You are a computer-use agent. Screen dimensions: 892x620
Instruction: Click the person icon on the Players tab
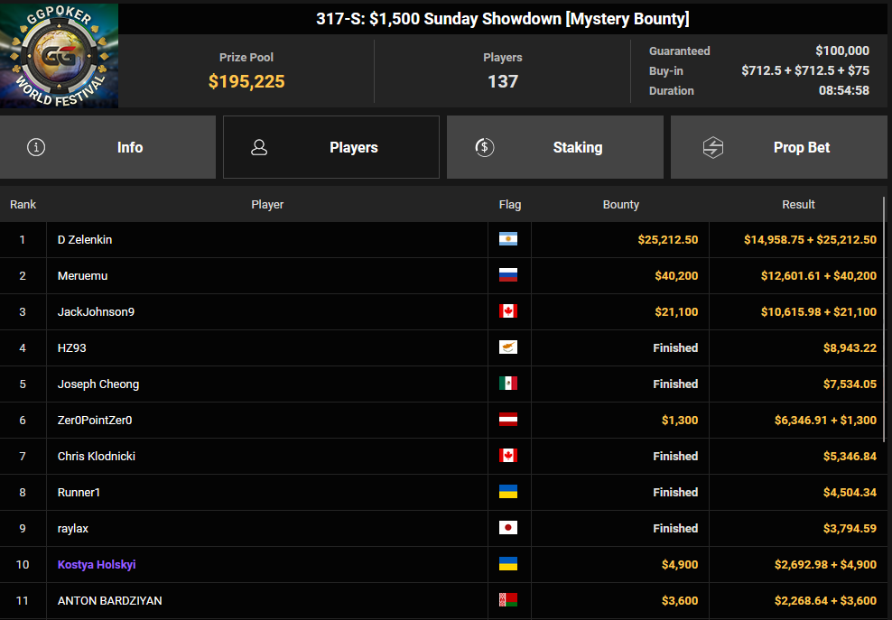point(259,147)
